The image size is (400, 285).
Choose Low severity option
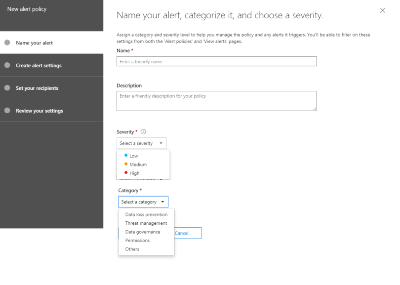pyautogui.click(x=133, y=156)
